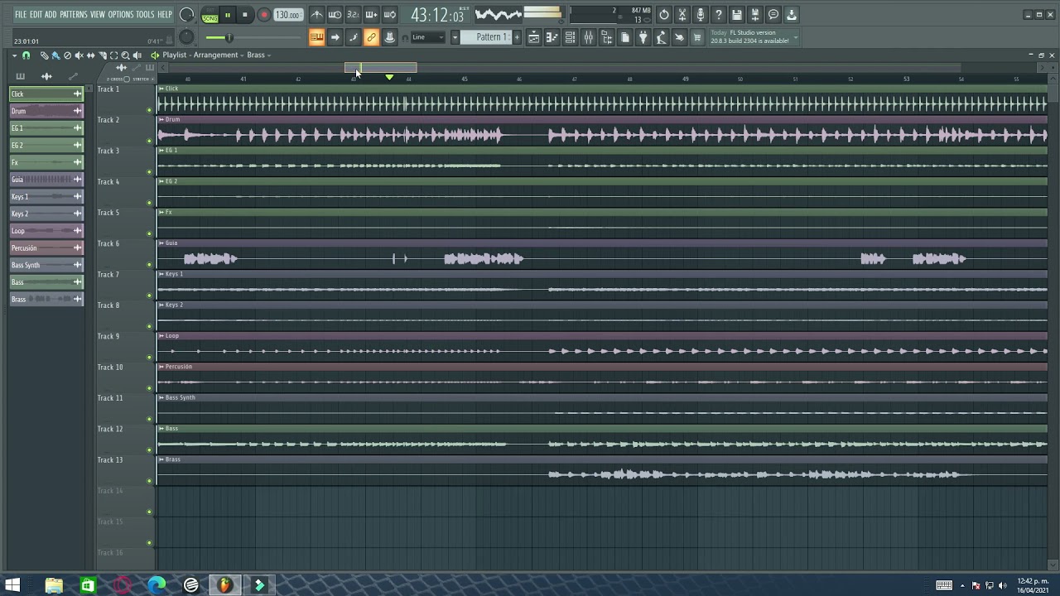Screen dimensions: 1060x596
Task: Mute Track 1 Click with green dot
Action: (x=149, y=110)
